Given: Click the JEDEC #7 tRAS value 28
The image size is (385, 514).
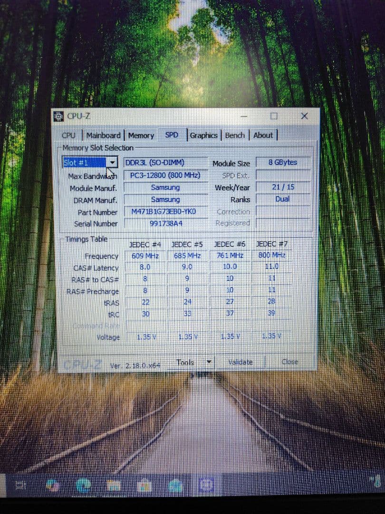Looking at the screenshot, I should tap(272, 301).
